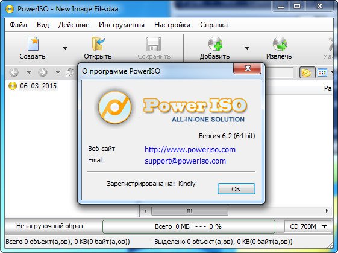Toggle the folders pane view button
338x253 pixels.
[307, 72]
